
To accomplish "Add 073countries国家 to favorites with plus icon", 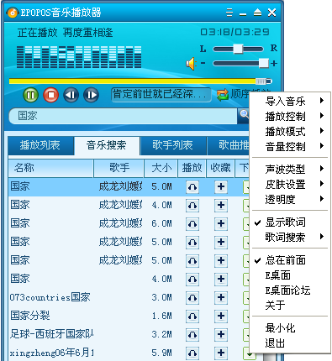I will (x=221, y=298).
